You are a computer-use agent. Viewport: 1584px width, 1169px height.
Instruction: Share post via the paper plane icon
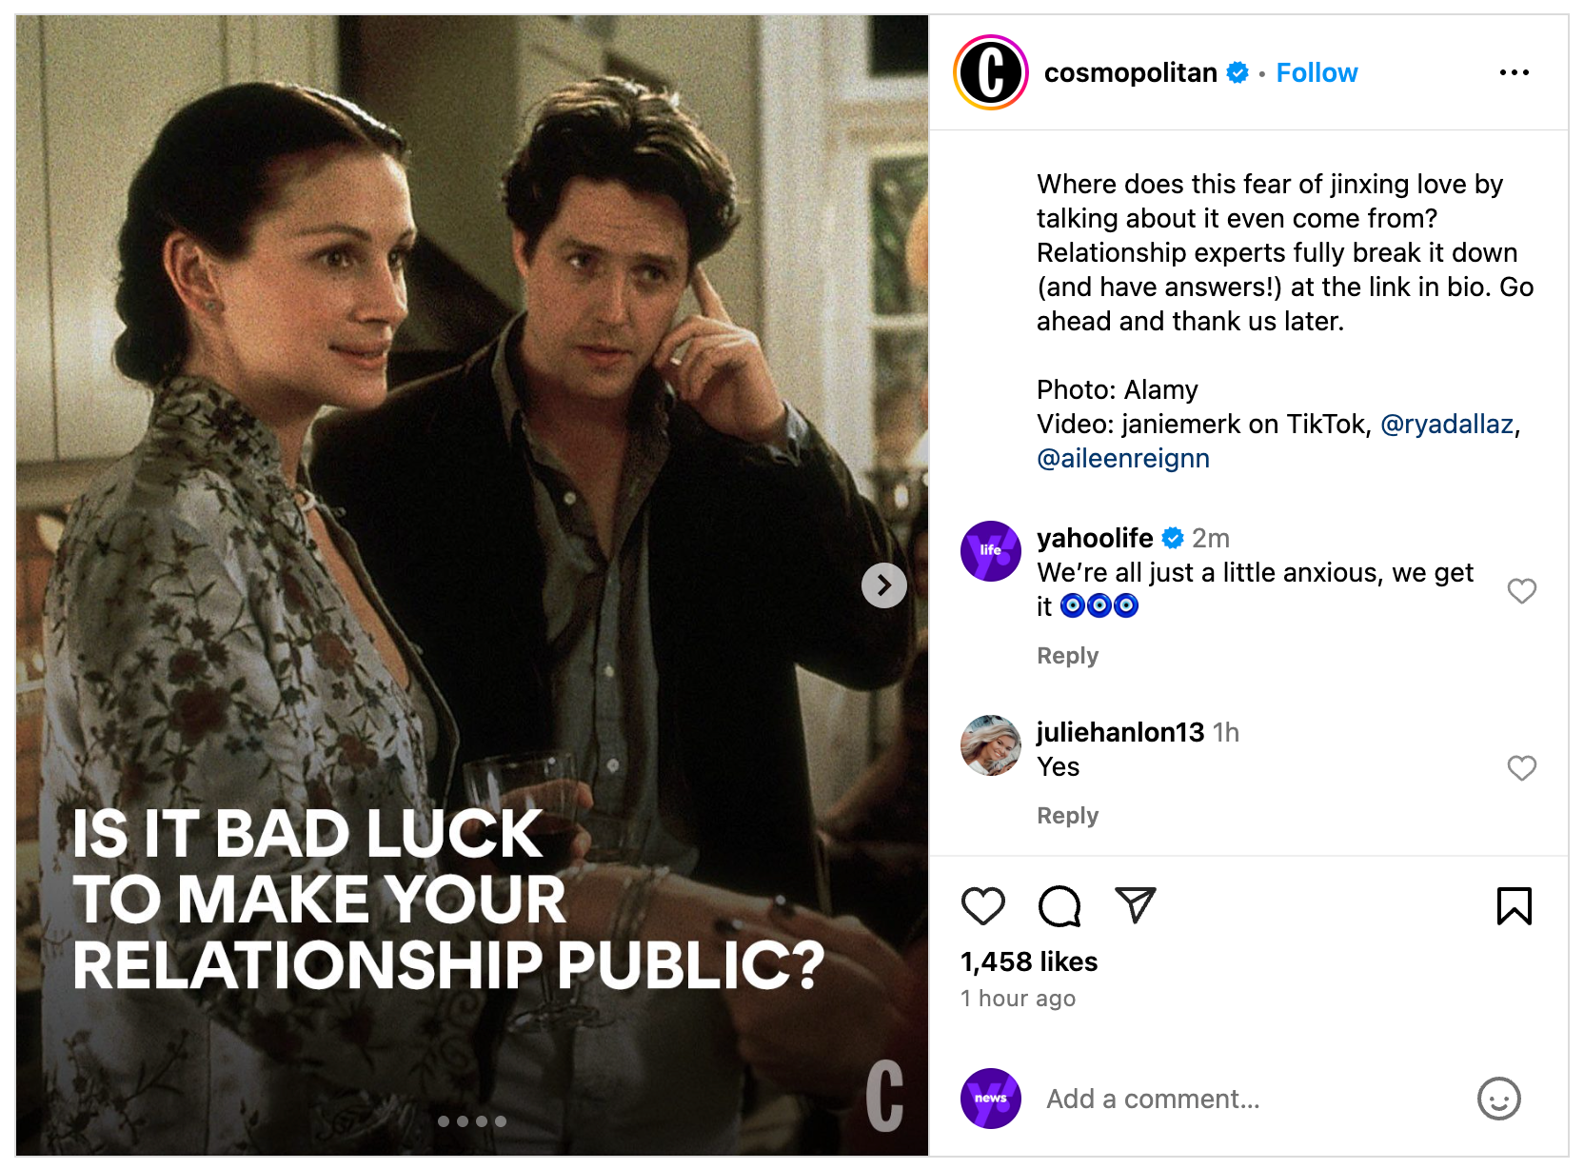click(1135, 905)
